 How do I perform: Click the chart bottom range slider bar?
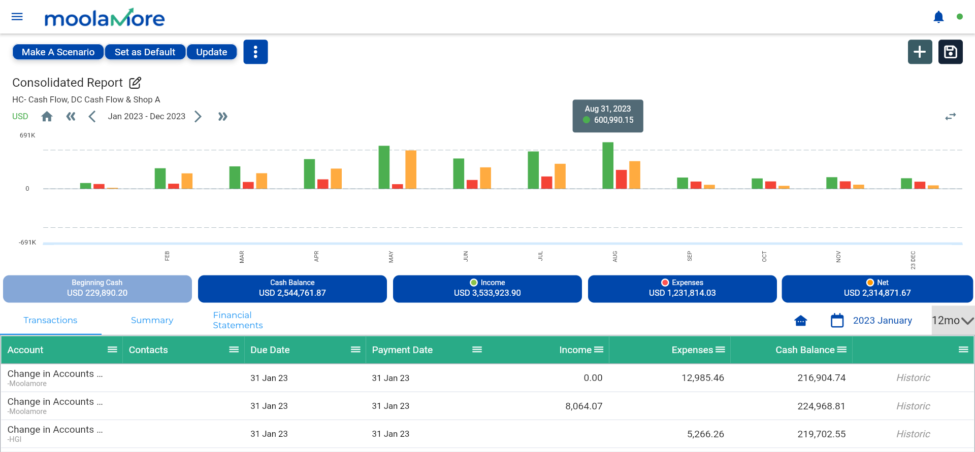503,244
